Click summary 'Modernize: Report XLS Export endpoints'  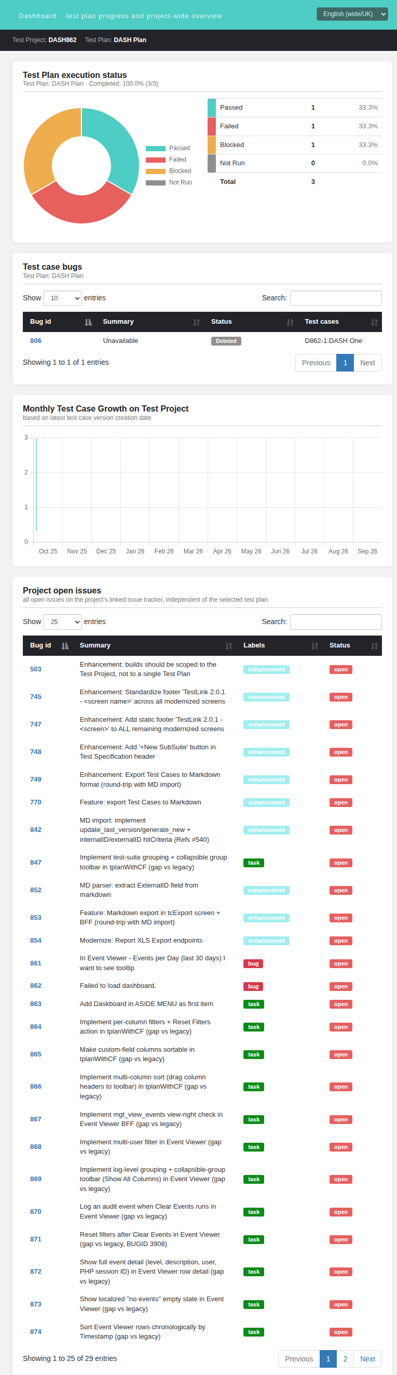141,940
